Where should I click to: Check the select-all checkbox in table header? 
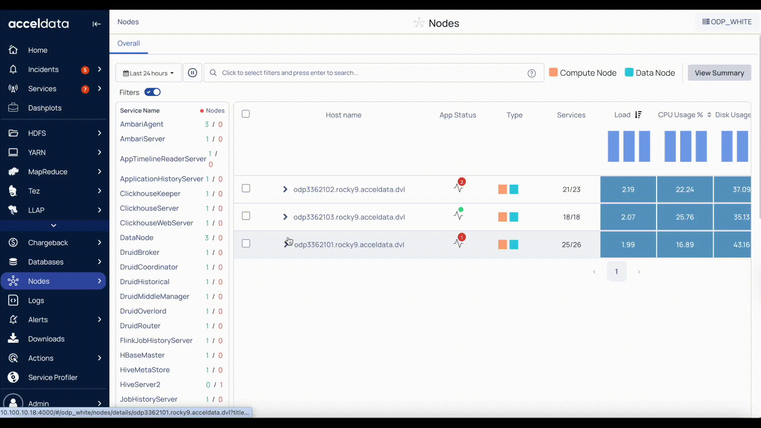(x=246, y=114)
